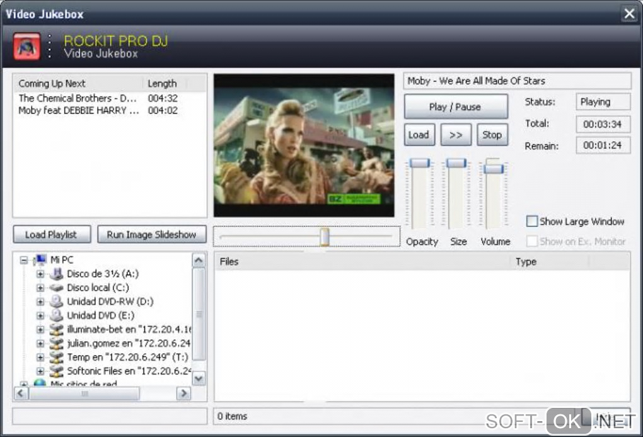Click the floppy drive icon for Disco de 3½ (A:)
Image resolution: width=643 pixels, height=437 pixels.
pos(56,273)
